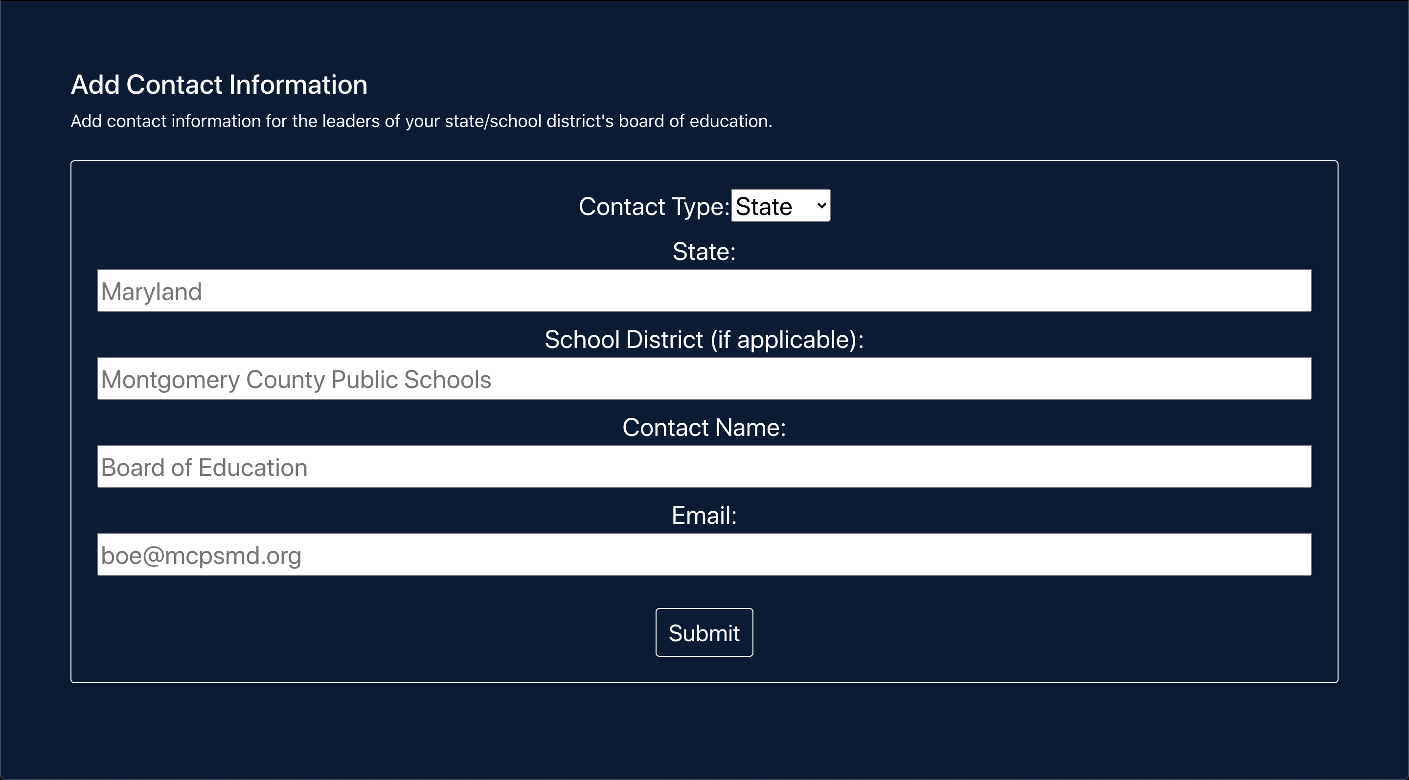
Task: Click the 'Email:' label
Action: tap(704, 516)
